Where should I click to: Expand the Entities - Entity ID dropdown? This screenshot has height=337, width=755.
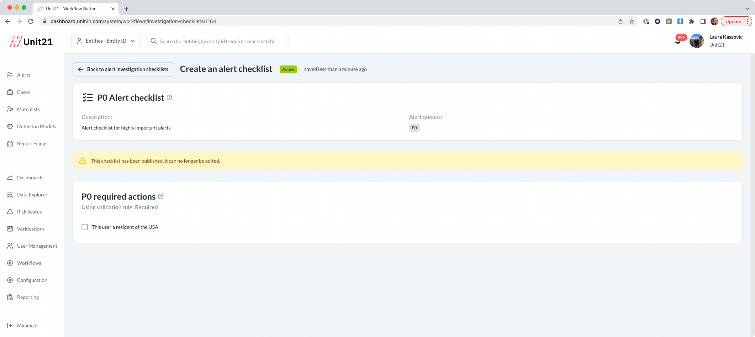pyautogui.click(x=106, y=41)
